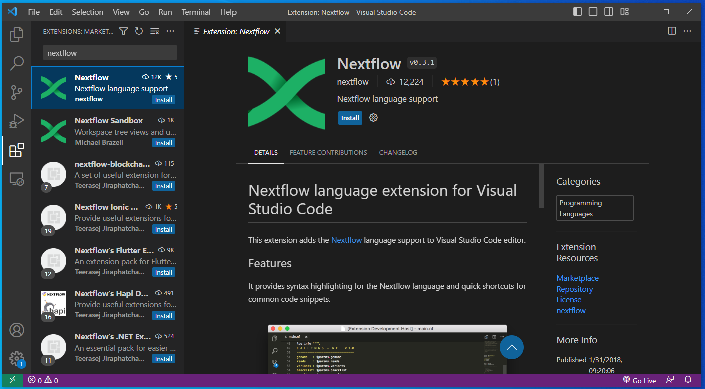Install Nextflow's Hapi extension pack
Screen dimensions: 705x389
164,316
